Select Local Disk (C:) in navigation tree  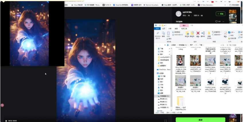pyautogui.click(x=164, y=96)
